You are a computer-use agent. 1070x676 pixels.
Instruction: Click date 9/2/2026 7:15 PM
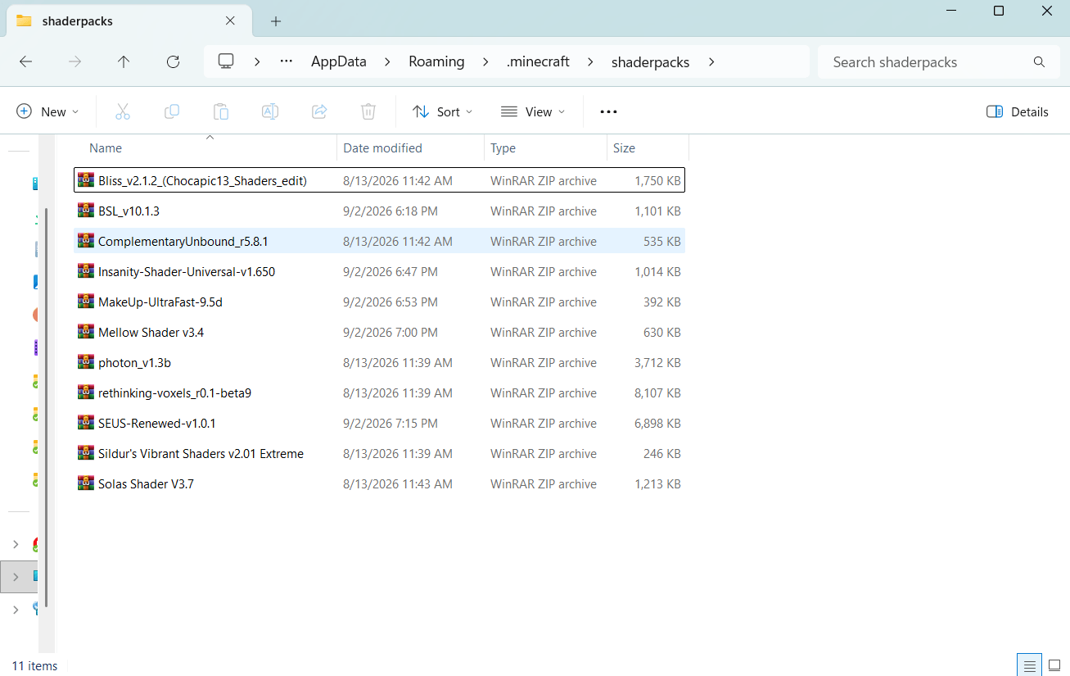coord(391,423)
